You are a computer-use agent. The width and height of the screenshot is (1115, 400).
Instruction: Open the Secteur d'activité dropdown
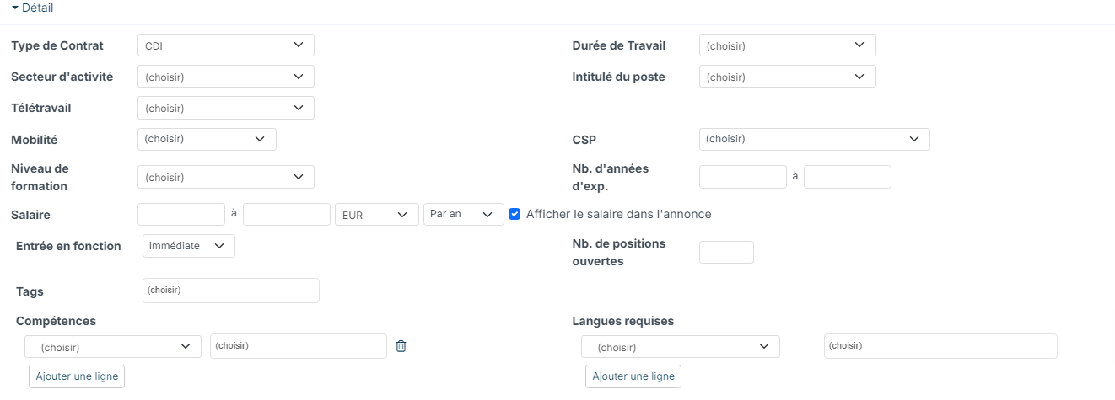click(226, 77)
